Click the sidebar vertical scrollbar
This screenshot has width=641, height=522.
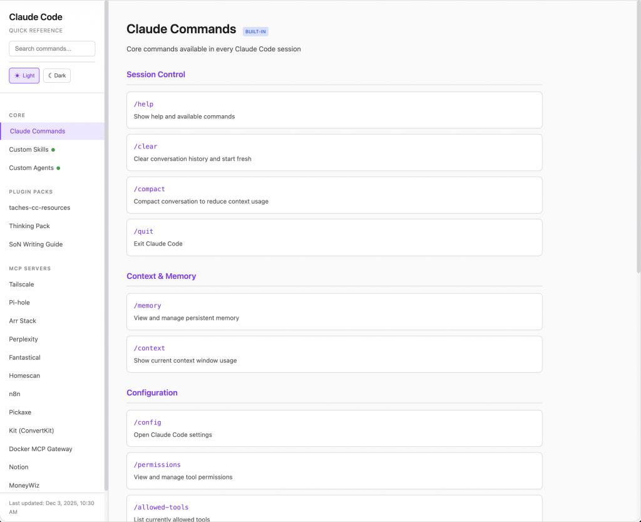106,251
